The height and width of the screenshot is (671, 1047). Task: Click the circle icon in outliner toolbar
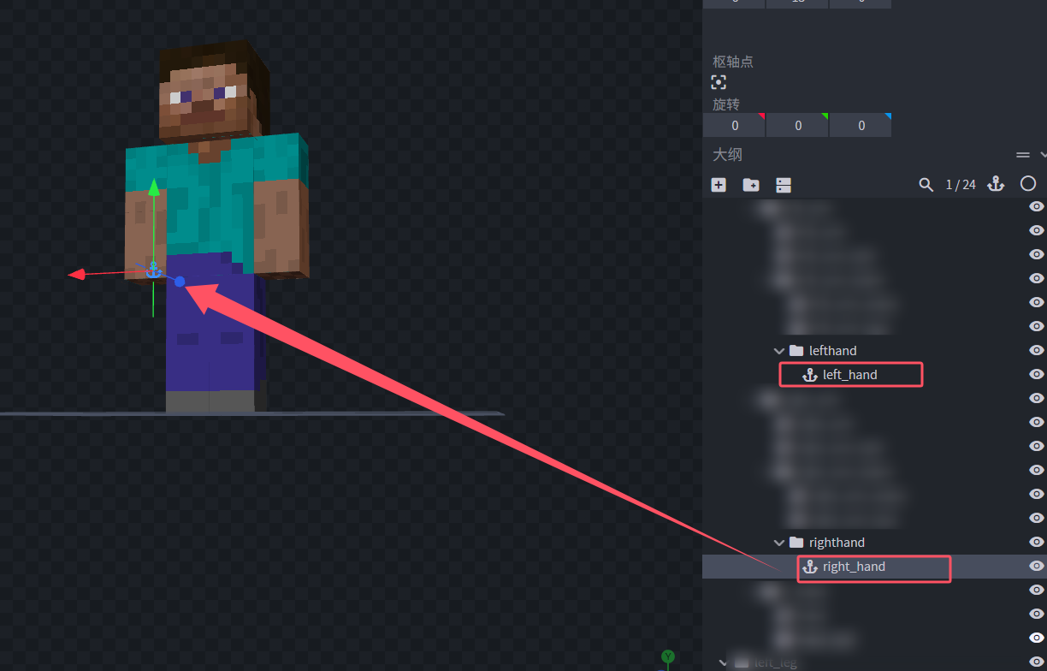(1028, 184)
